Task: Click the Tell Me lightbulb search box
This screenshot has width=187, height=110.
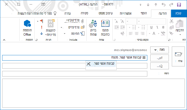Action: [x=37, y=13]
